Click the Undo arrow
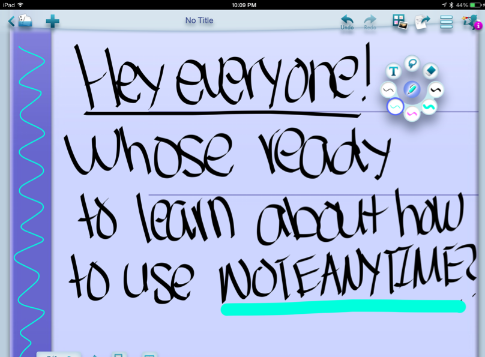This screenshot has width=485, height=357. pos(347,22)
